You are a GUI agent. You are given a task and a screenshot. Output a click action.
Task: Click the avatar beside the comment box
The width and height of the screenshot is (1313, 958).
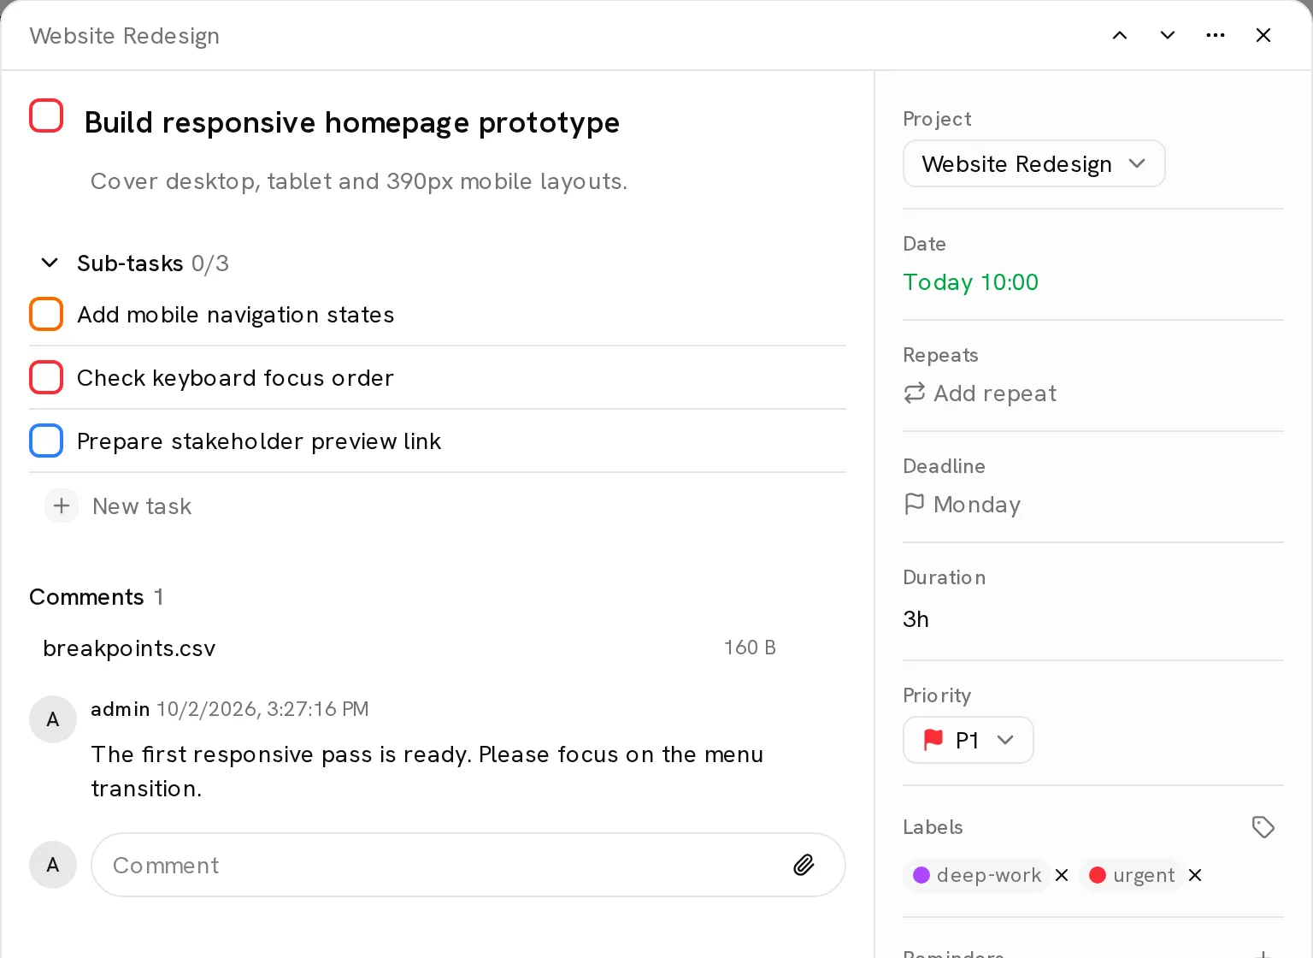click(53, 865)
